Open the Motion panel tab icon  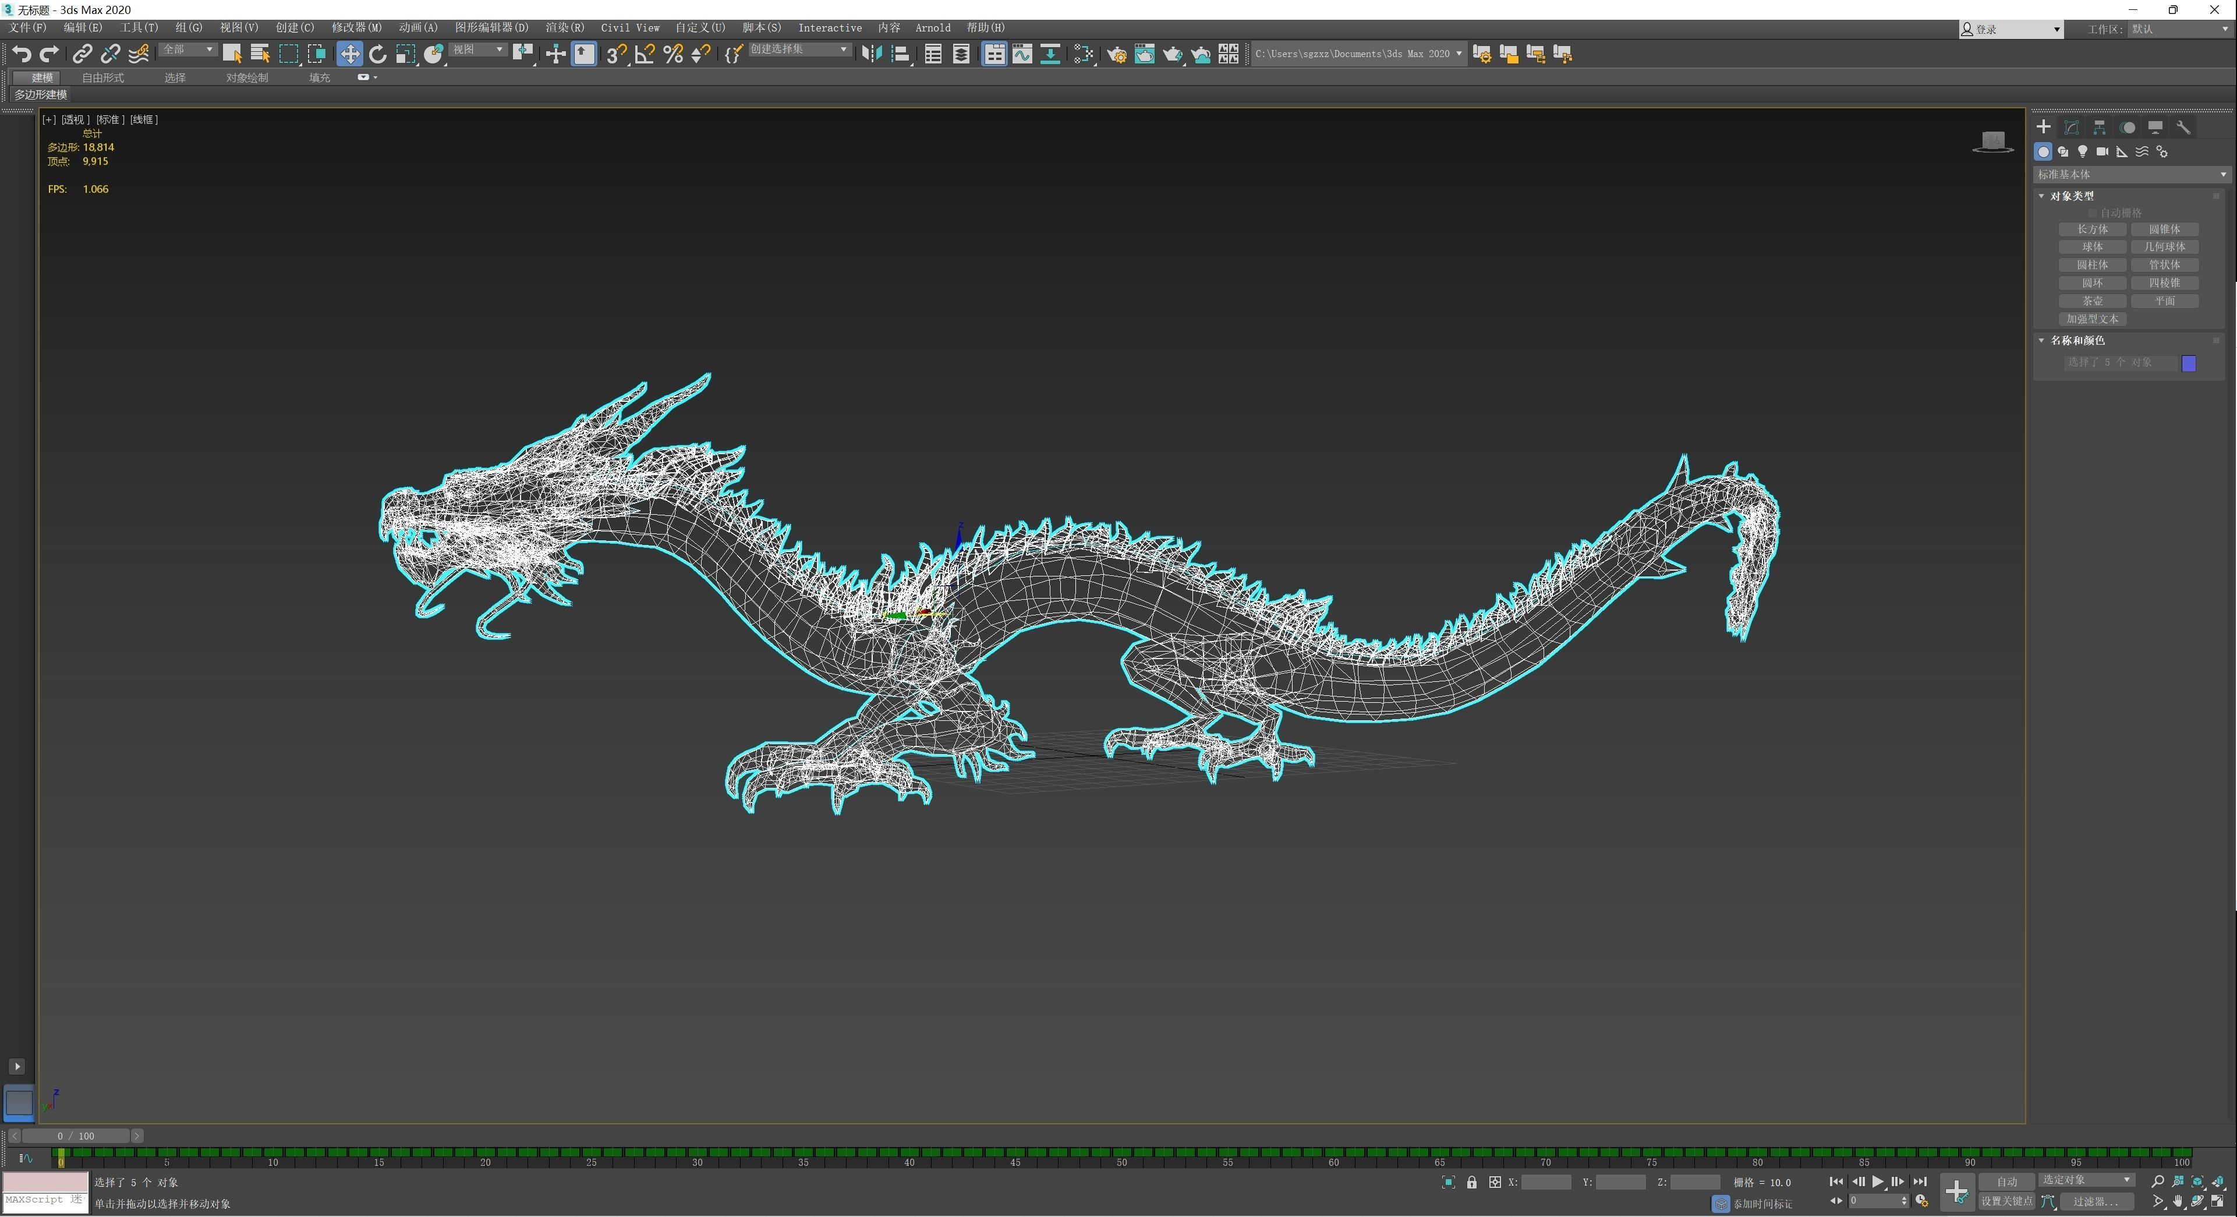[x=2128, y=127]
